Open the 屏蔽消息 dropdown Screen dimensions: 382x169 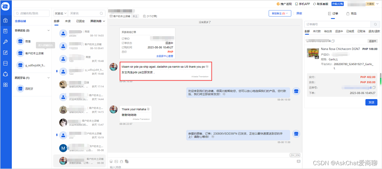(x=97, y=21)
